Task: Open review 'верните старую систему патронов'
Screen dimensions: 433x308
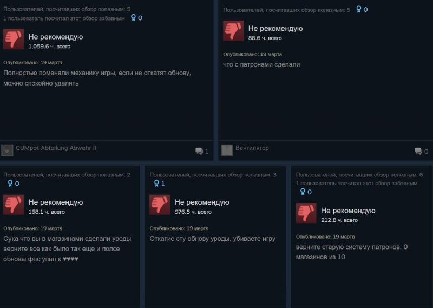Action: point(351,252)
